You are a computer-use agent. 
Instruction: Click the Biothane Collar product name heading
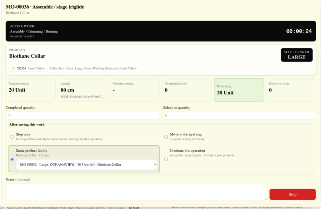[x=27, y=56]
